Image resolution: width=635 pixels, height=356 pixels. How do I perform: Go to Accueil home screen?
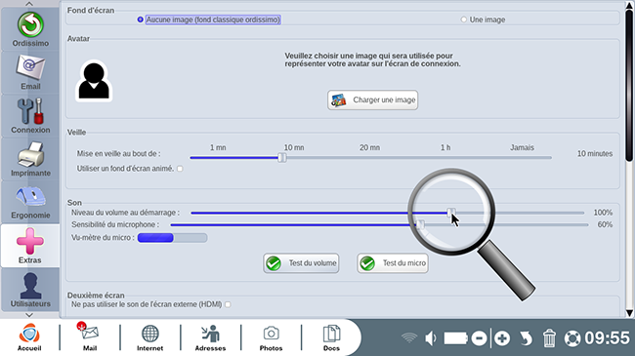tap(29, 337)
